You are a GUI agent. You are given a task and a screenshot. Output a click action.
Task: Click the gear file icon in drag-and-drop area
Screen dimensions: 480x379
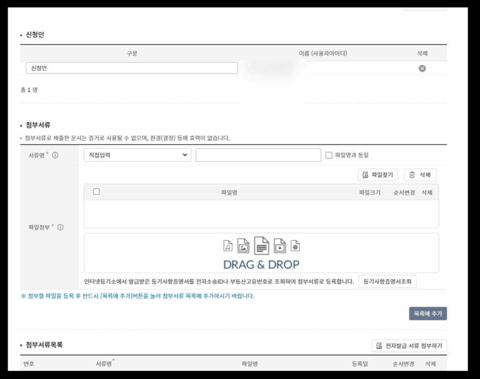click(295, 245)
